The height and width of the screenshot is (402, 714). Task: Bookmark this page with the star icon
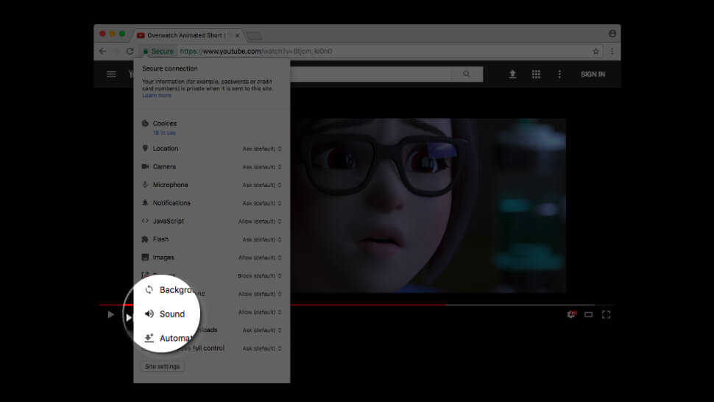coord(595,51)
